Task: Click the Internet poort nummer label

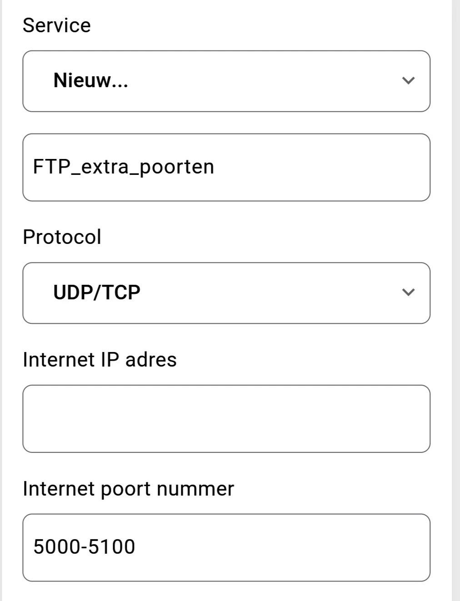Action: click(128, 489)
